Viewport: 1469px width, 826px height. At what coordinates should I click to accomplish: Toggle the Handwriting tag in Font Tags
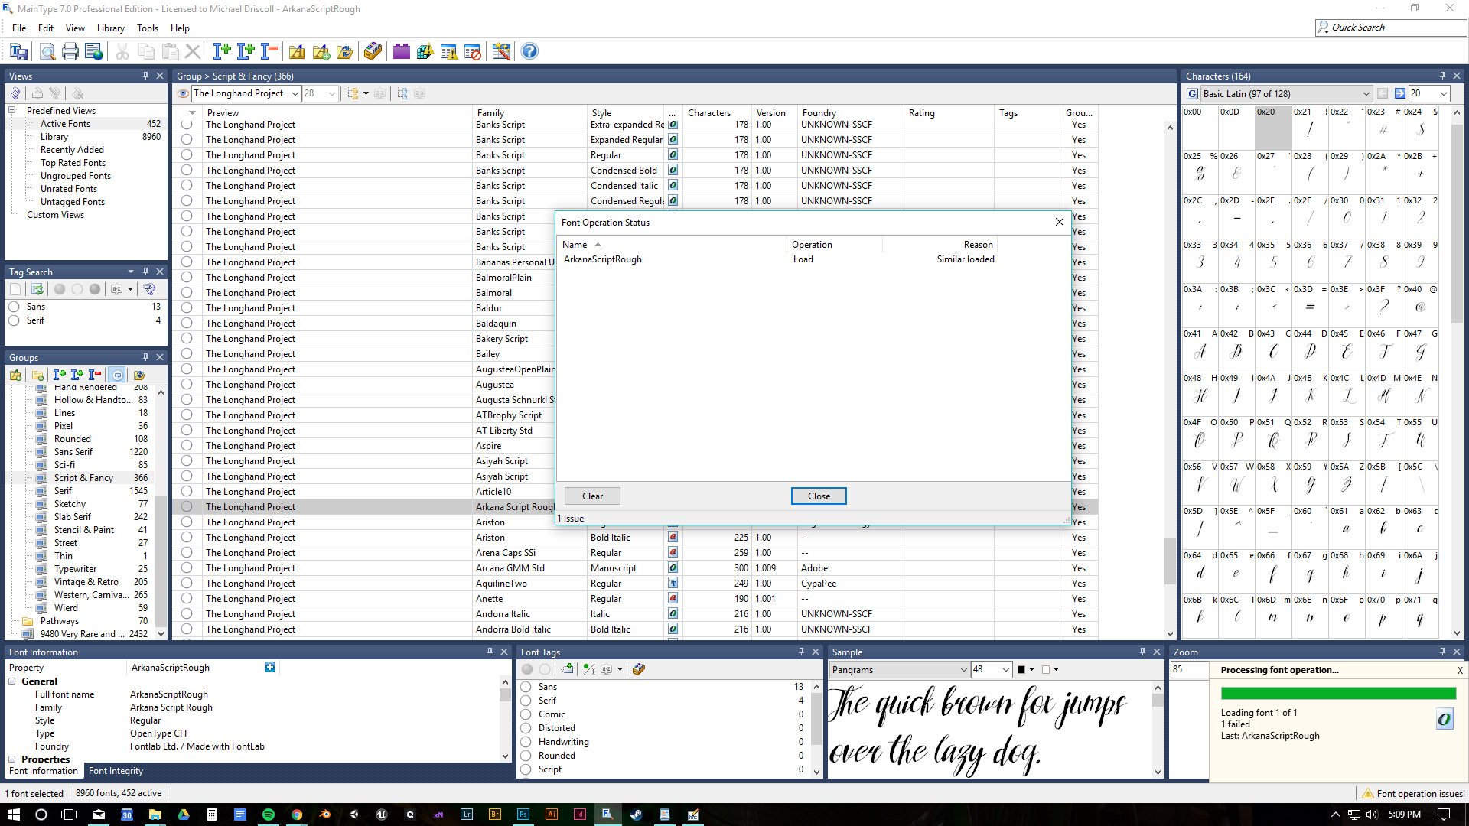point(526,742)
